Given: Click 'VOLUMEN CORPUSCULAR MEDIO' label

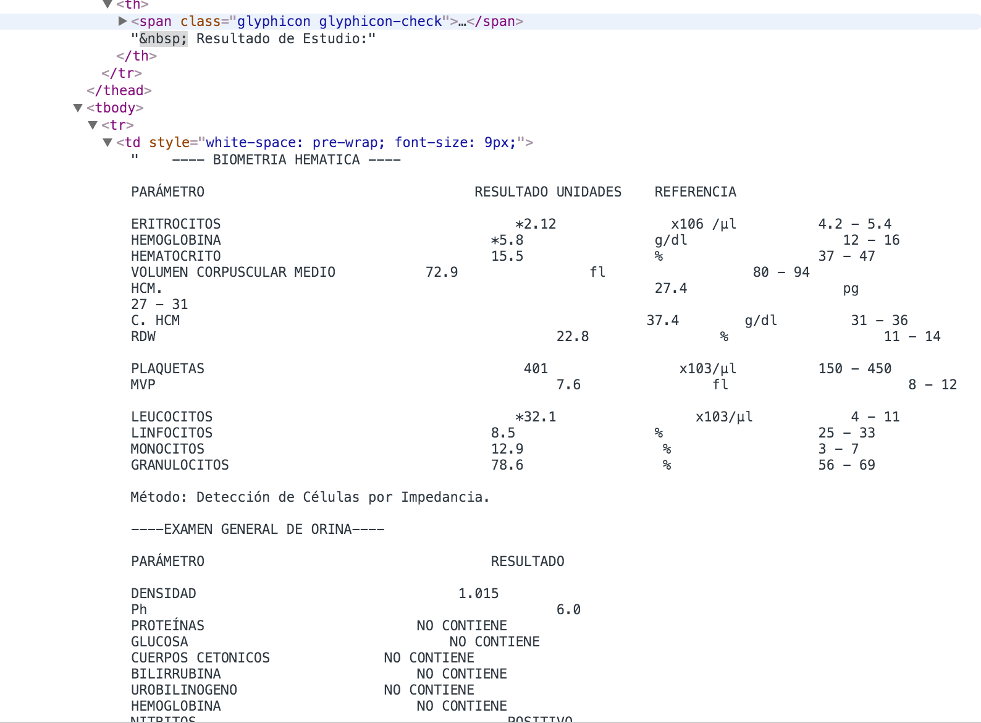Looking at the screenshot, I should (233, 272).
